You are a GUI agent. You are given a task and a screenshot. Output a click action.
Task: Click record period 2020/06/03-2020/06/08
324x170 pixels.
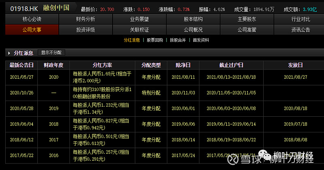[231, 108]
